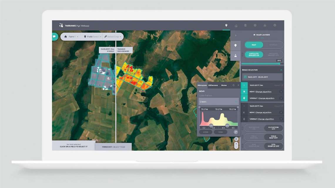Turn soil sample ON
335x188 pixels.
pos(254,146)
